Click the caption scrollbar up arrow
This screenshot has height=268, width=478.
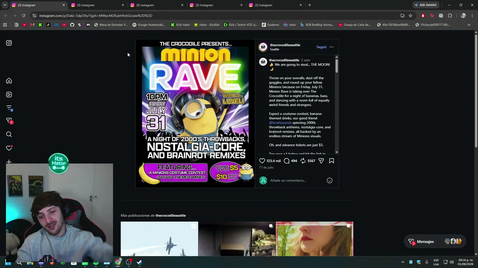[336, 57]
